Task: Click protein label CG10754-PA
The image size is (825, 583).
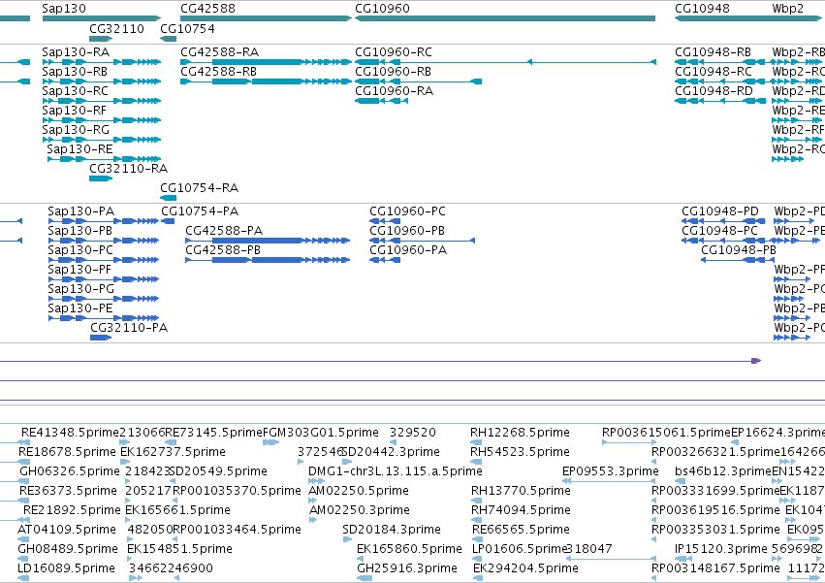Action: (200, 211)
